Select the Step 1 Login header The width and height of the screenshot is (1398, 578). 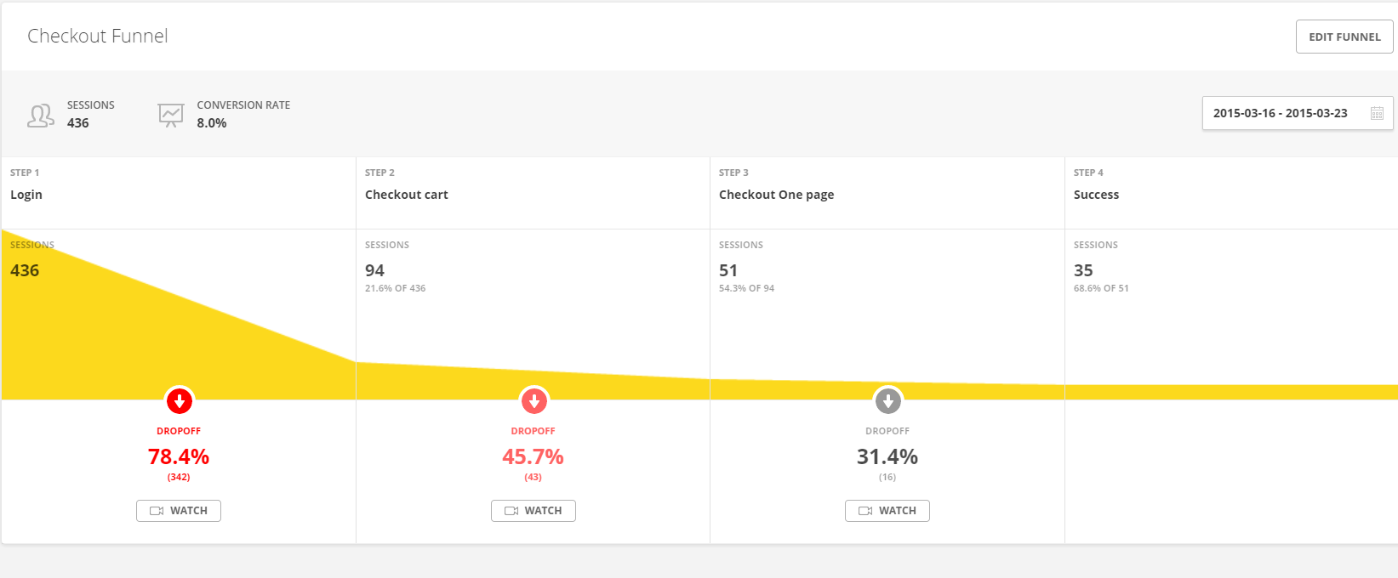[x=26, y=195]
